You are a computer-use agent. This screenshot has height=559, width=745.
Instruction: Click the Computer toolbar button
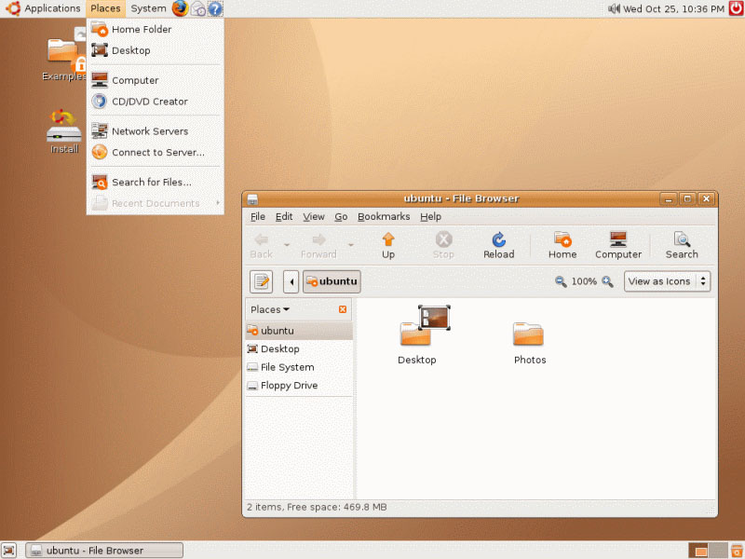coord(618,245)
